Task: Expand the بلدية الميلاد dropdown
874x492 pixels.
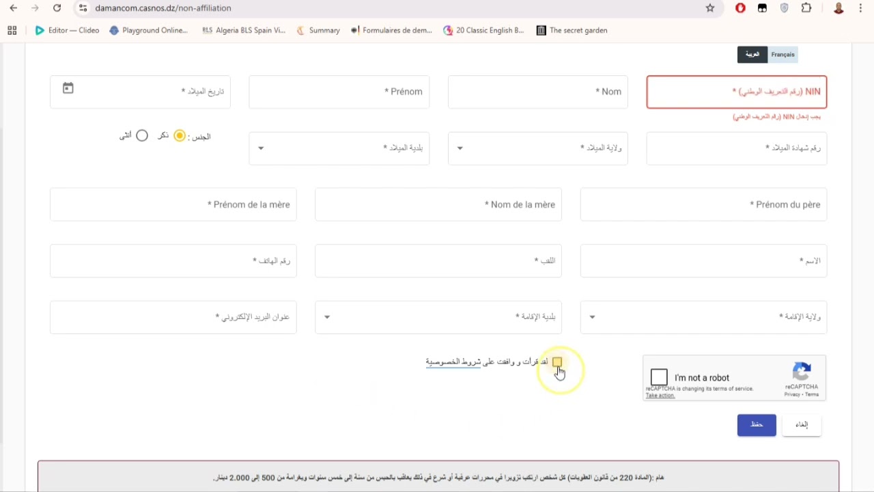Action: tap(339, 148)
